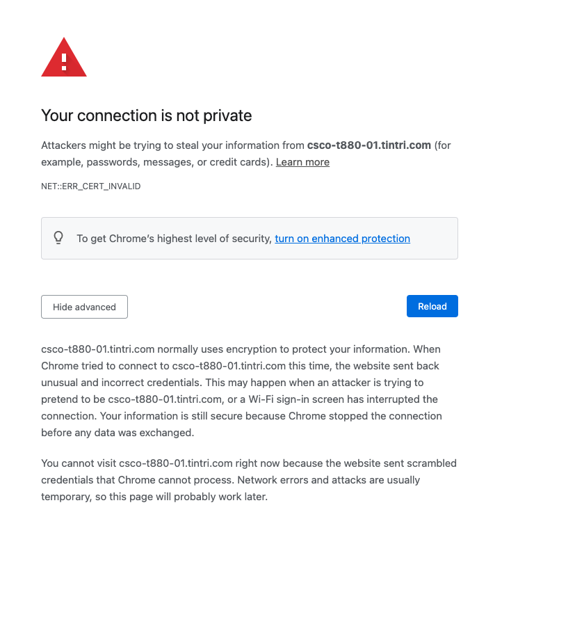575x631 pixels.
Task: Click the line "temporary, so this page will probably work later"
Action: [154, 497]
